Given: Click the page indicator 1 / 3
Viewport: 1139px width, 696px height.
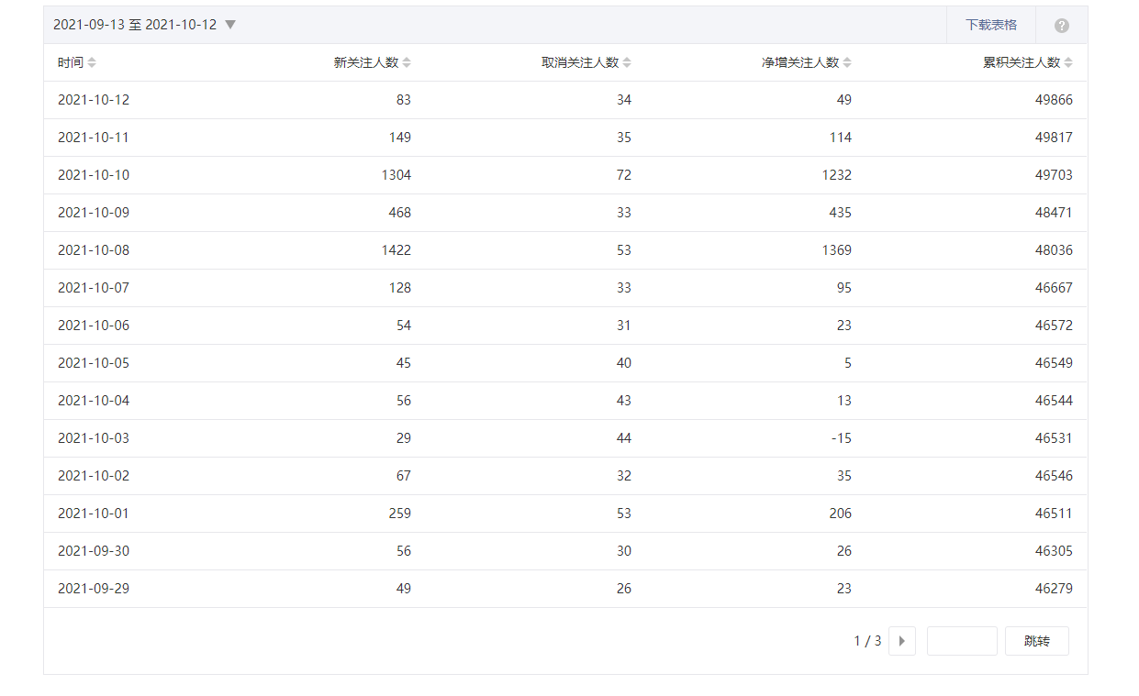Looking at the screenshot, I should pyautogui.click(x=867, y=641).
